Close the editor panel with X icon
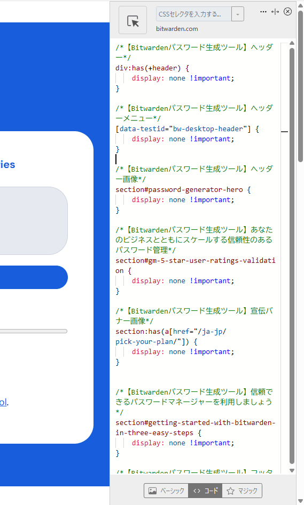This screenshot has width=304, height=505. 287,12
